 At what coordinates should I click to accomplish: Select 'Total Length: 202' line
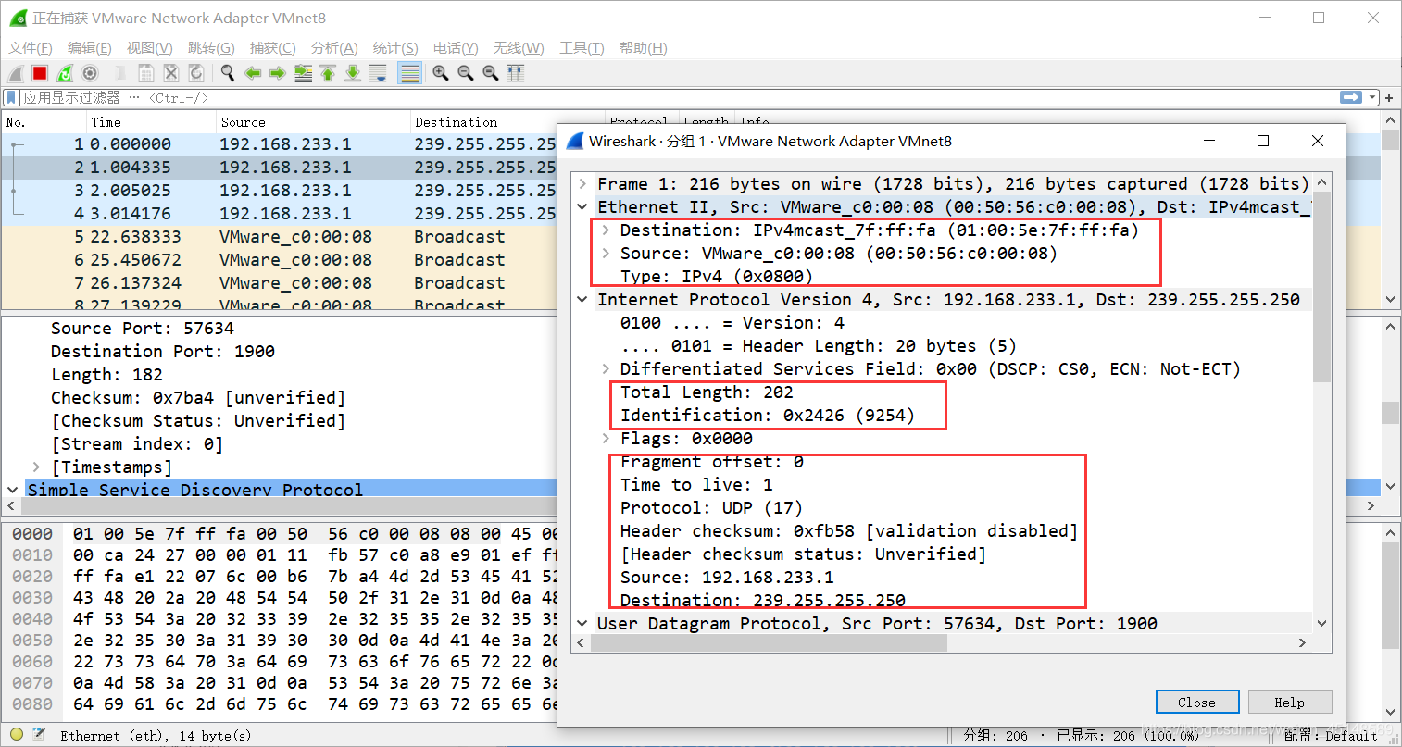[x=707, y=392]
